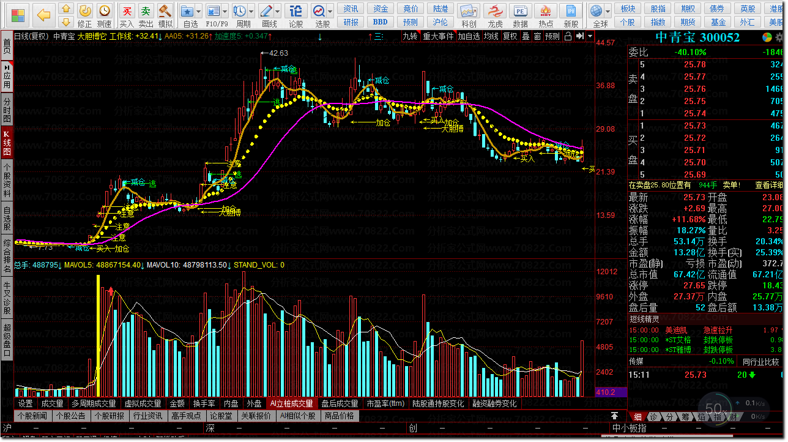Click the 42.63 peak price label
The height and width of the screenshot is (442, 788).
click(278, 53)
